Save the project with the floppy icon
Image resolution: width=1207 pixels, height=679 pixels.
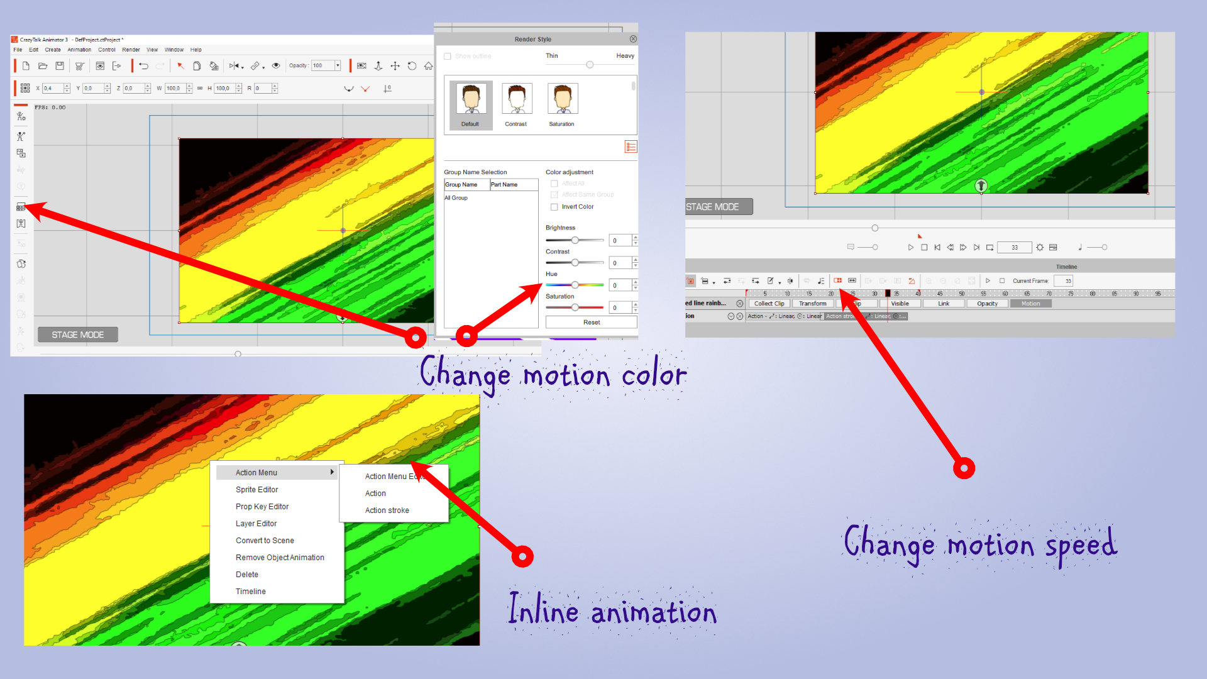pos(60,65)
